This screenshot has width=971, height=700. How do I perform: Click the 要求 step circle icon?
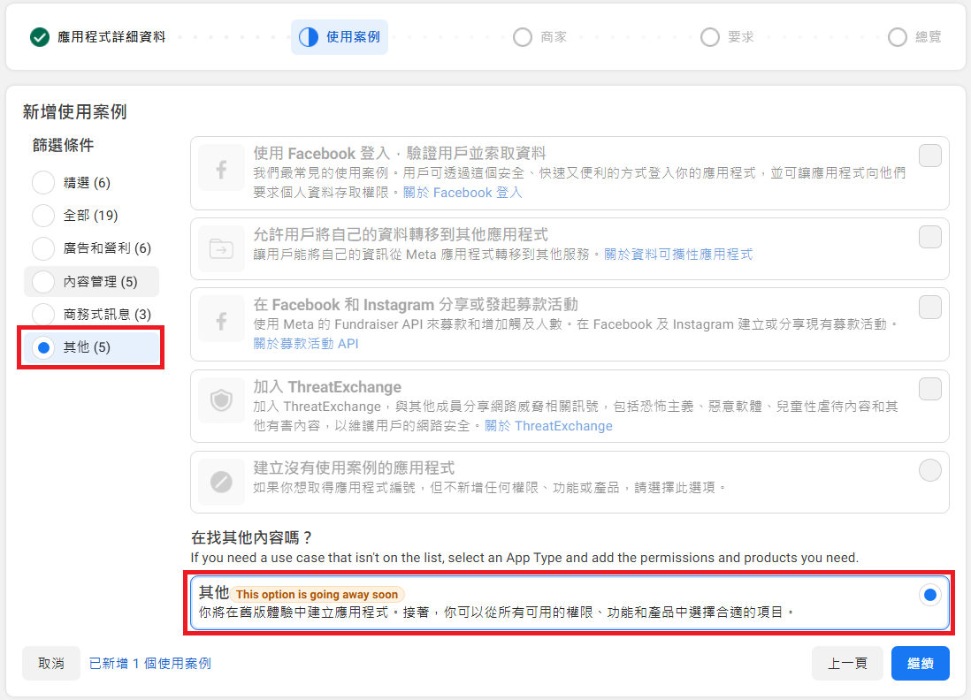click(x=709, y=37)
